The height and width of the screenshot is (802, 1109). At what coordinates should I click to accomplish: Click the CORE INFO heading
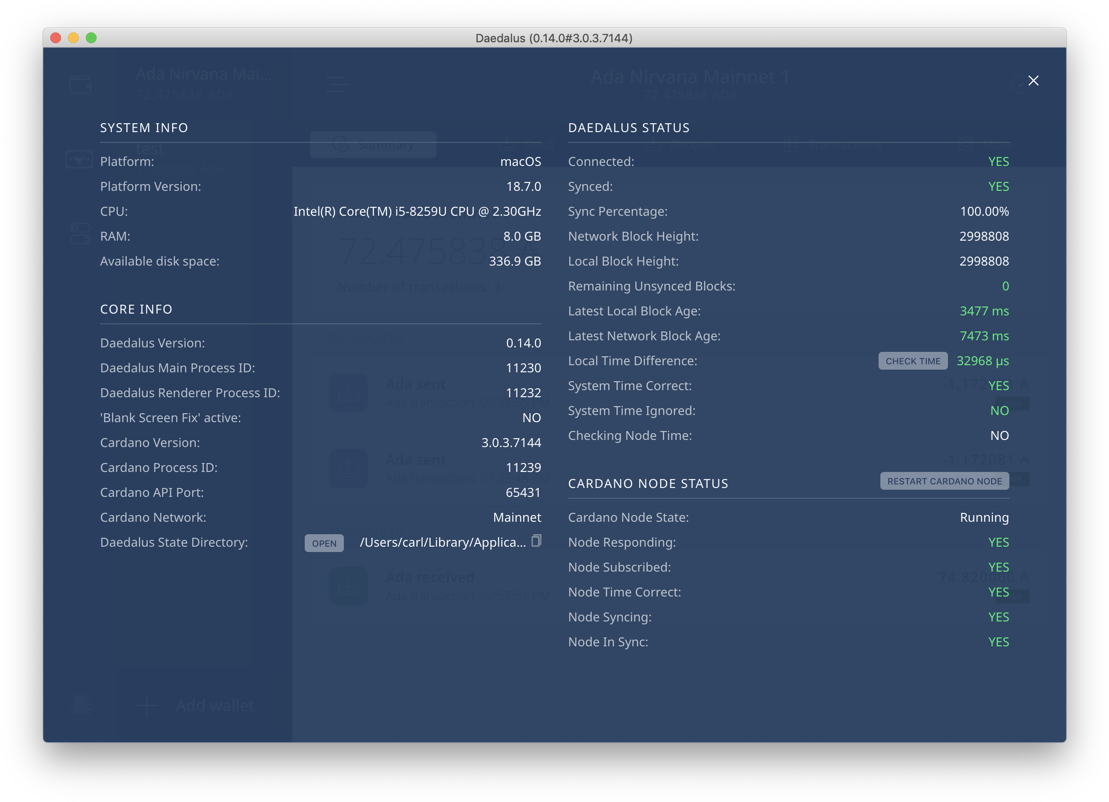click(136, 309)
